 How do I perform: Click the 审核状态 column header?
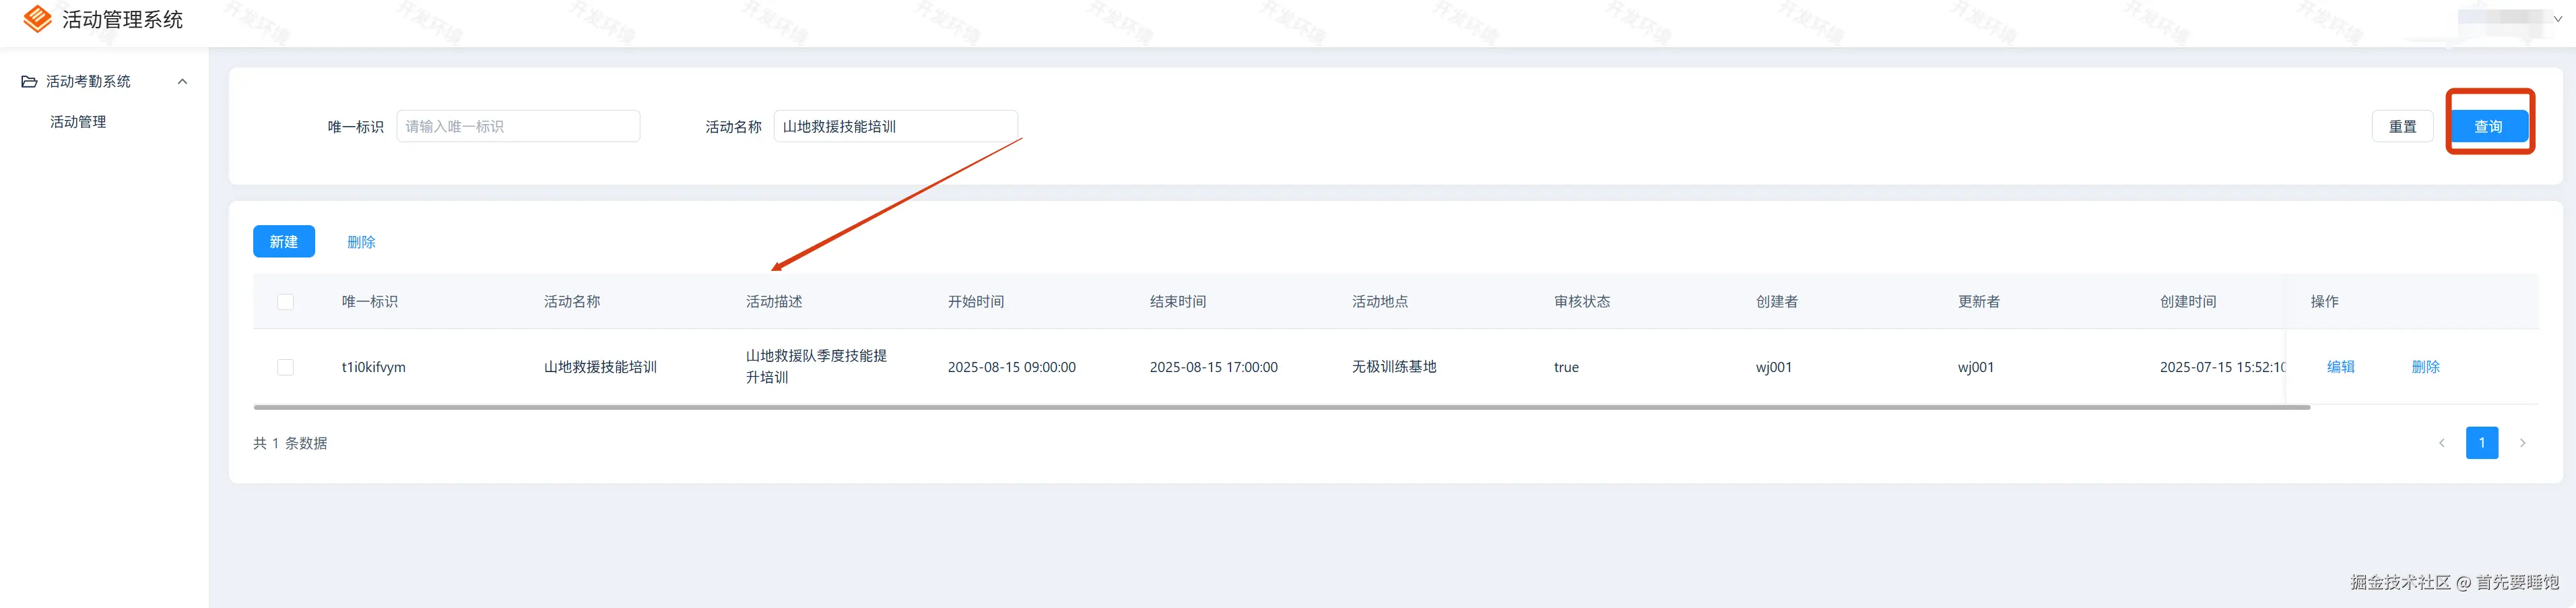1582,301
